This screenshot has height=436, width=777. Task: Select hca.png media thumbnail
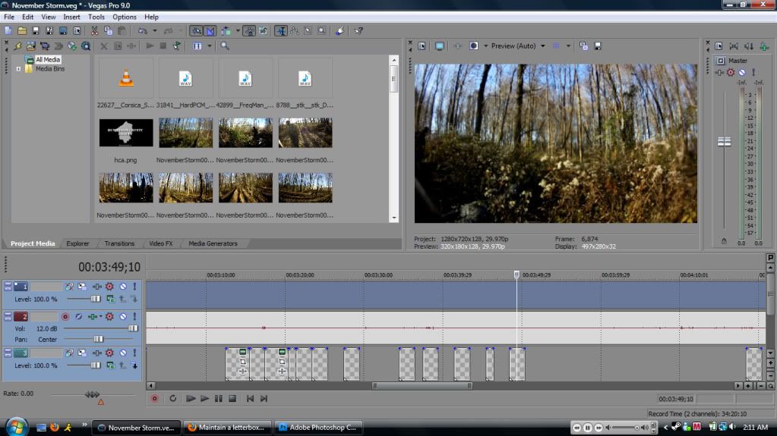[126, 133]
